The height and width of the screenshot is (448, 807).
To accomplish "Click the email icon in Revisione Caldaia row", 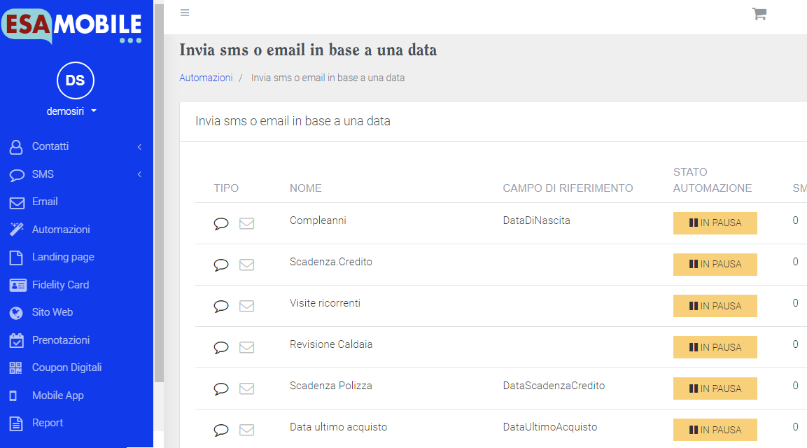I will pyautogui.click(x=247, y=347).
